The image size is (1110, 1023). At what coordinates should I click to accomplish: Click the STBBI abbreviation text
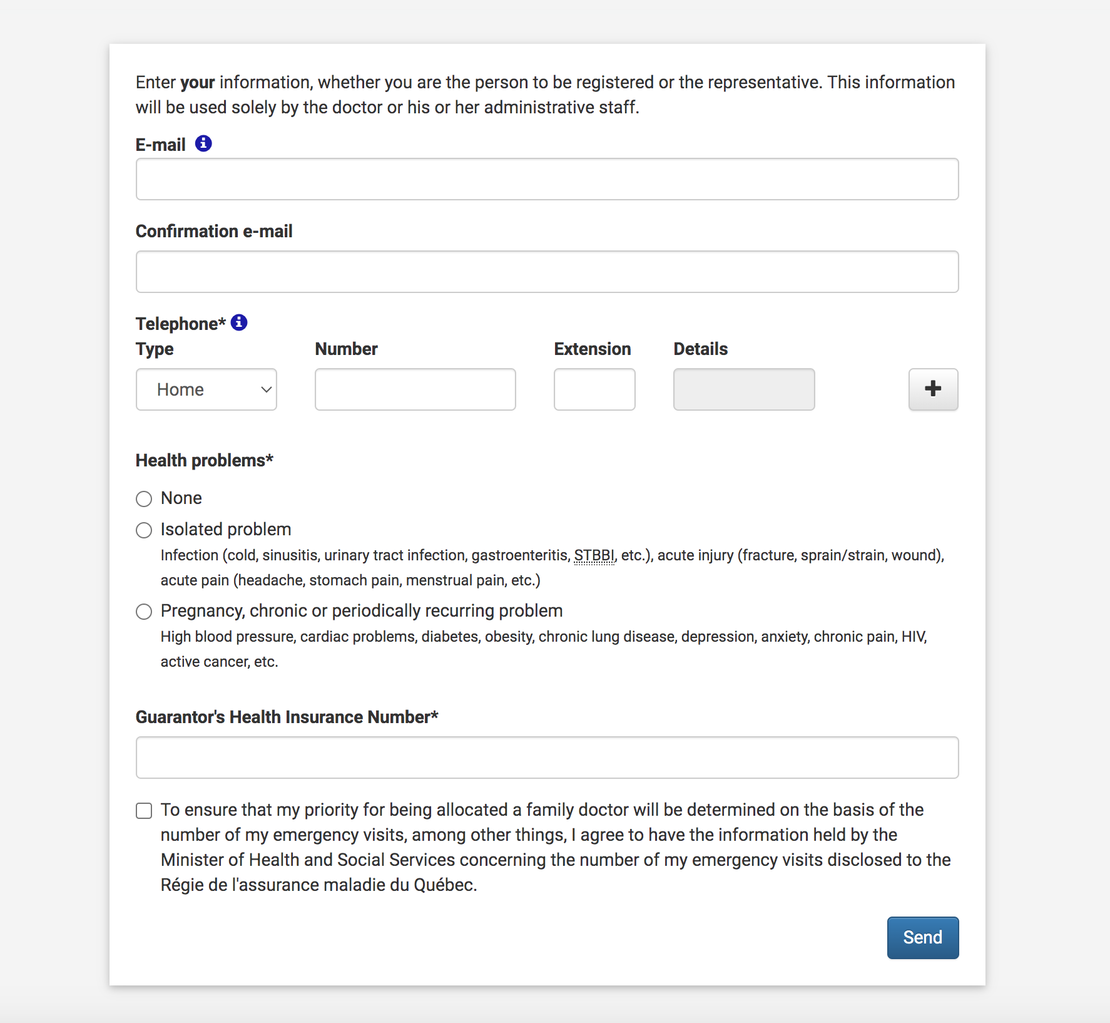coord(594,555)
